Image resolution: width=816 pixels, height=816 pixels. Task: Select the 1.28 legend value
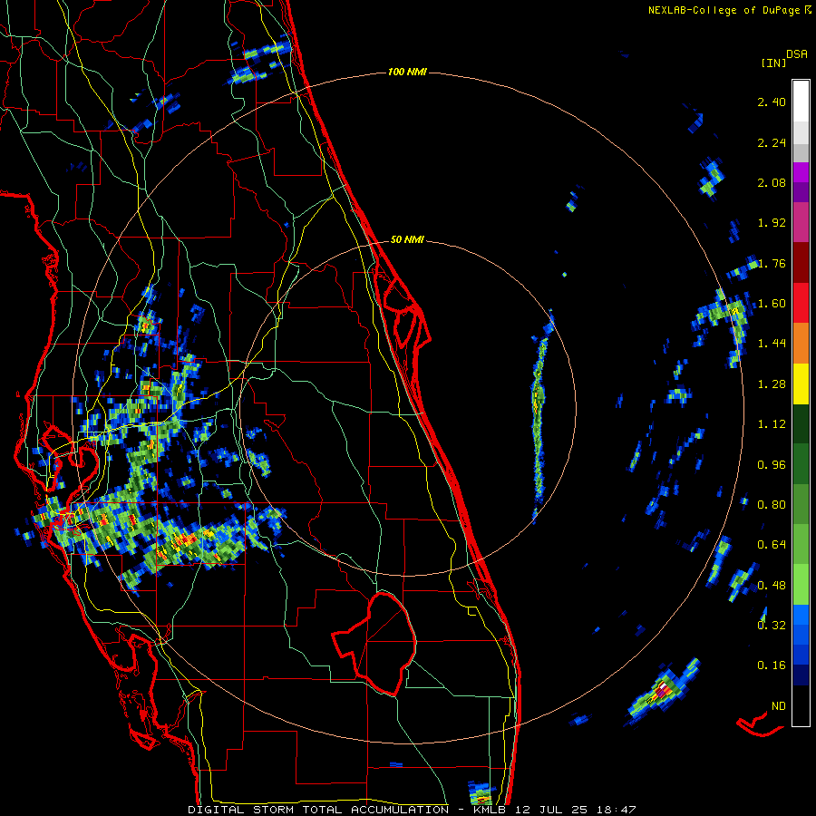click(772, 384)
